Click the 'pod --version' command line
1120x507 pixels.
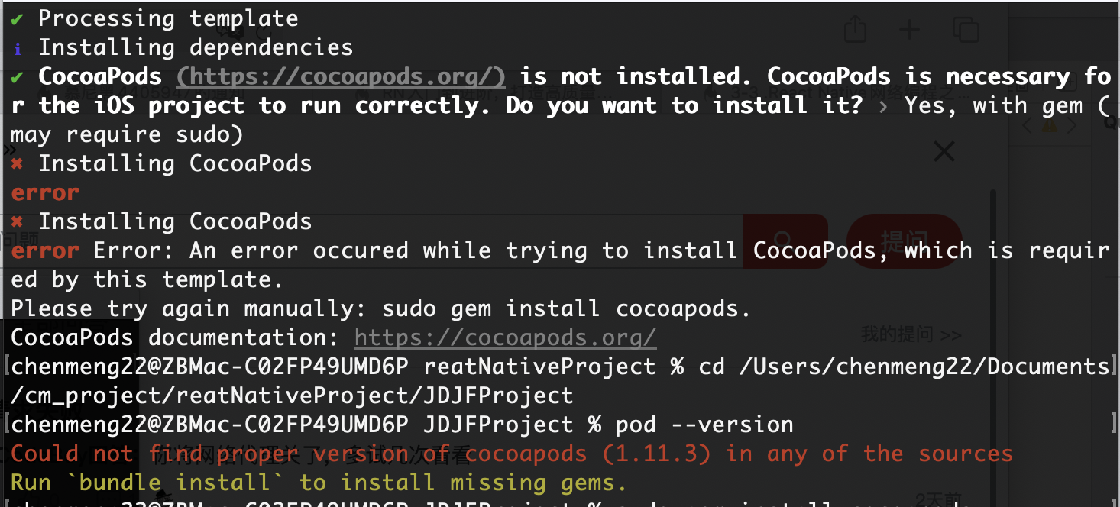pos(704,425)
